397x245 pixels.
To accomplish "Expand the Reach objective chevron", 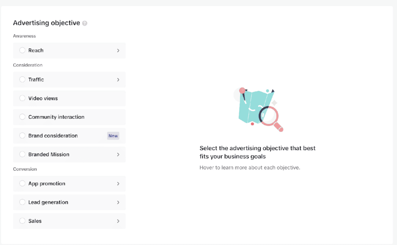I will click(x=118, y=50).
